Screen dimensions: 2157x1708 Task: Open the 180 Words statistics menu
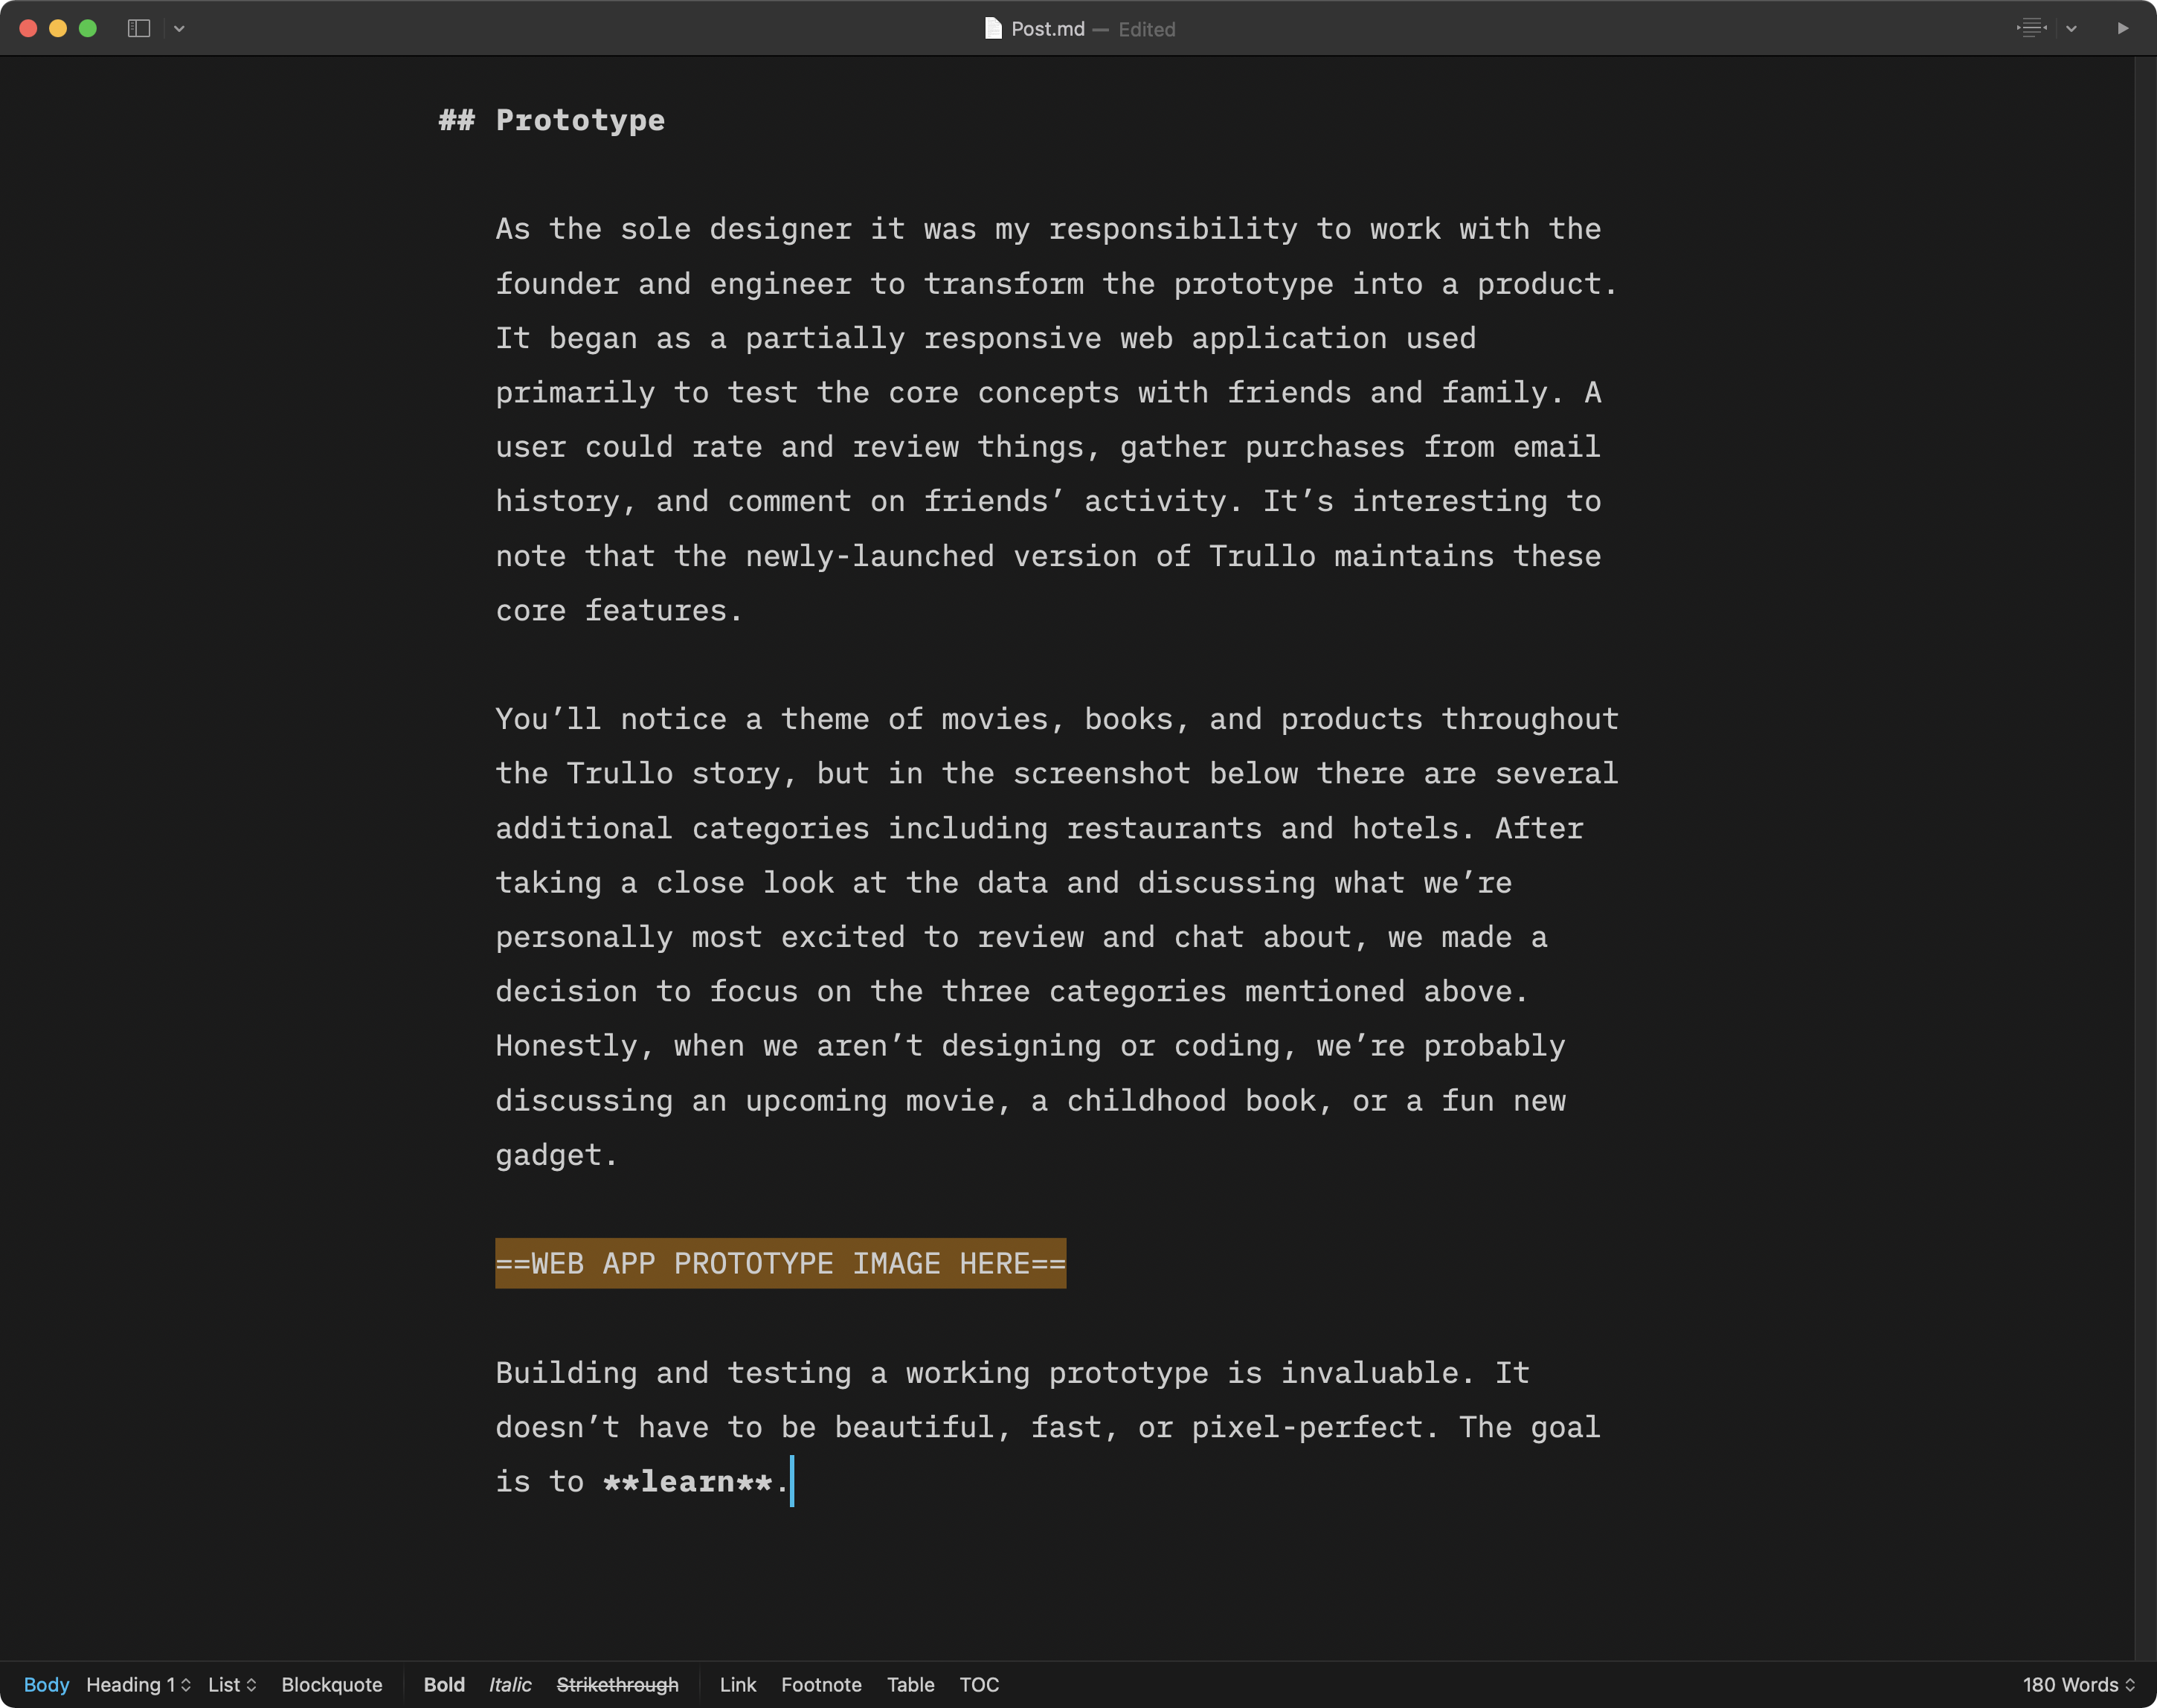(x=2078, y=1684)
